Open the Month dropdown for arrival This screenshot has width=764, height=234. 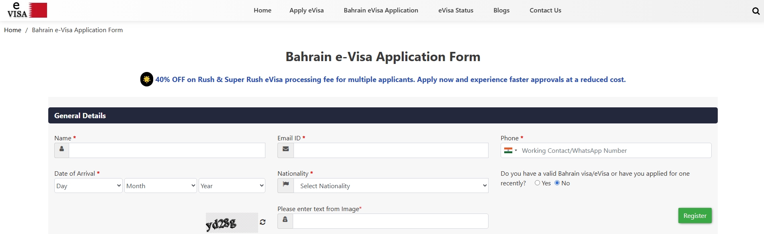[160, 186]
